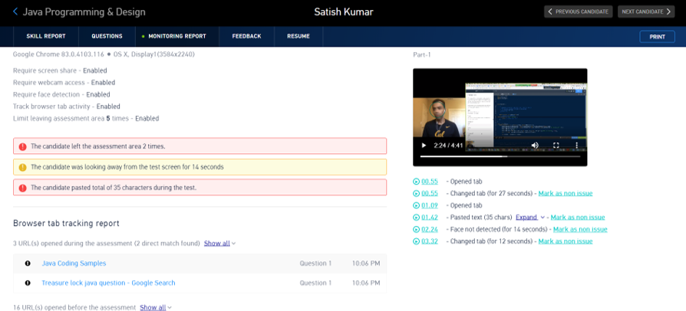Screen dimensions: 686x311
Task: Click the yellow warning icon for looking away
Action: point(22,167)
